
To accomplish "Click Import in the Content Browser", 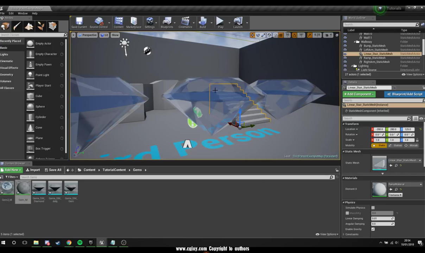I will (33, 170).
